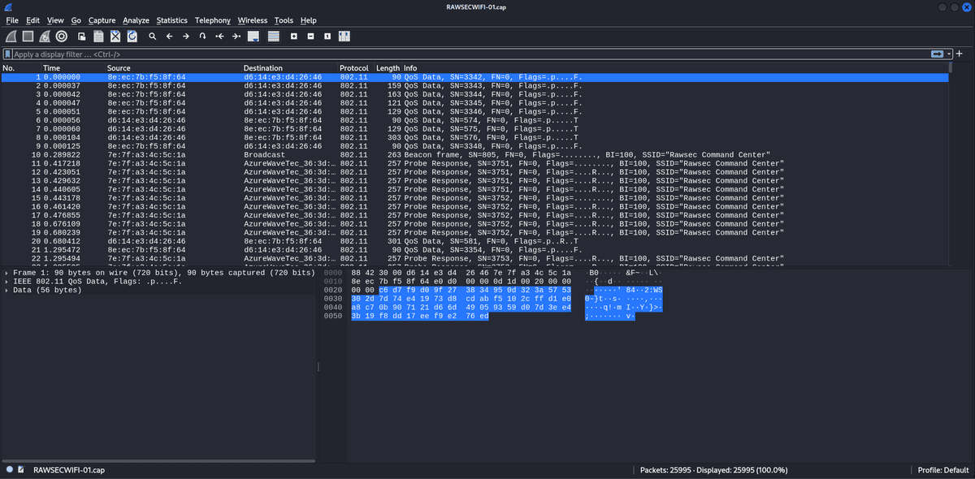Open the Edit menu
Screen dimensions: 975x479
click(x=33, y=20)
